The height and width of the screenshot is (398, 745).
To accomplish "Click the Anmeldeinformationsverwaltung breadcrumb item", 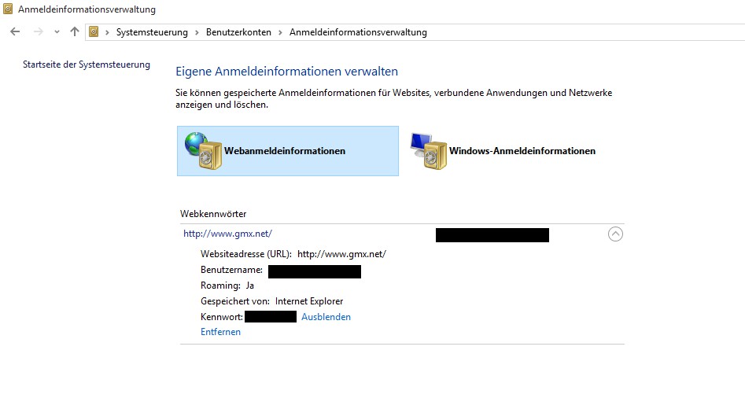I will pyautogui.click(x=358, y=32).
